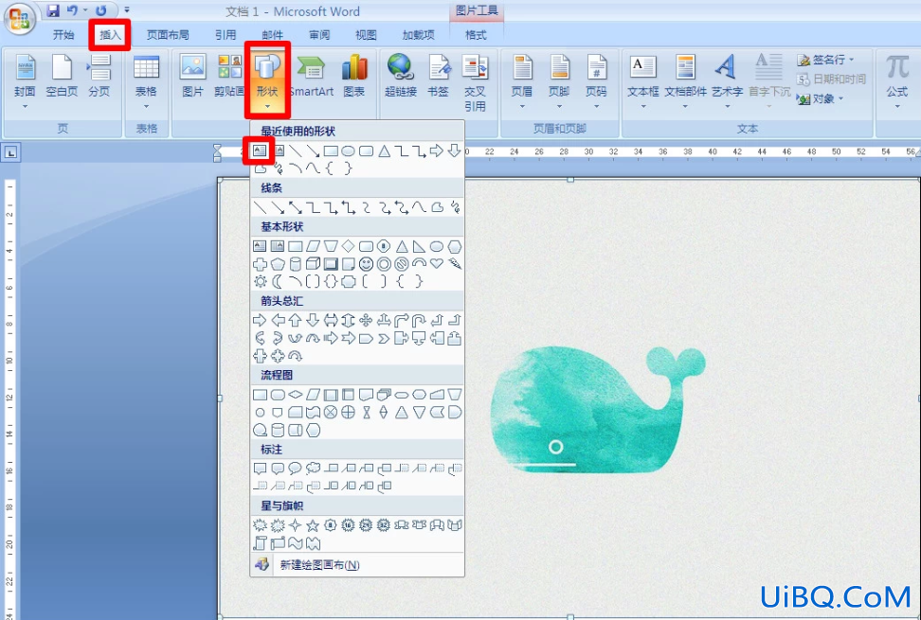Image resolution: width=921 pixels, height=620 pixels.
Task: Open the 形状 shapes dropdown button
Action: 267,82
